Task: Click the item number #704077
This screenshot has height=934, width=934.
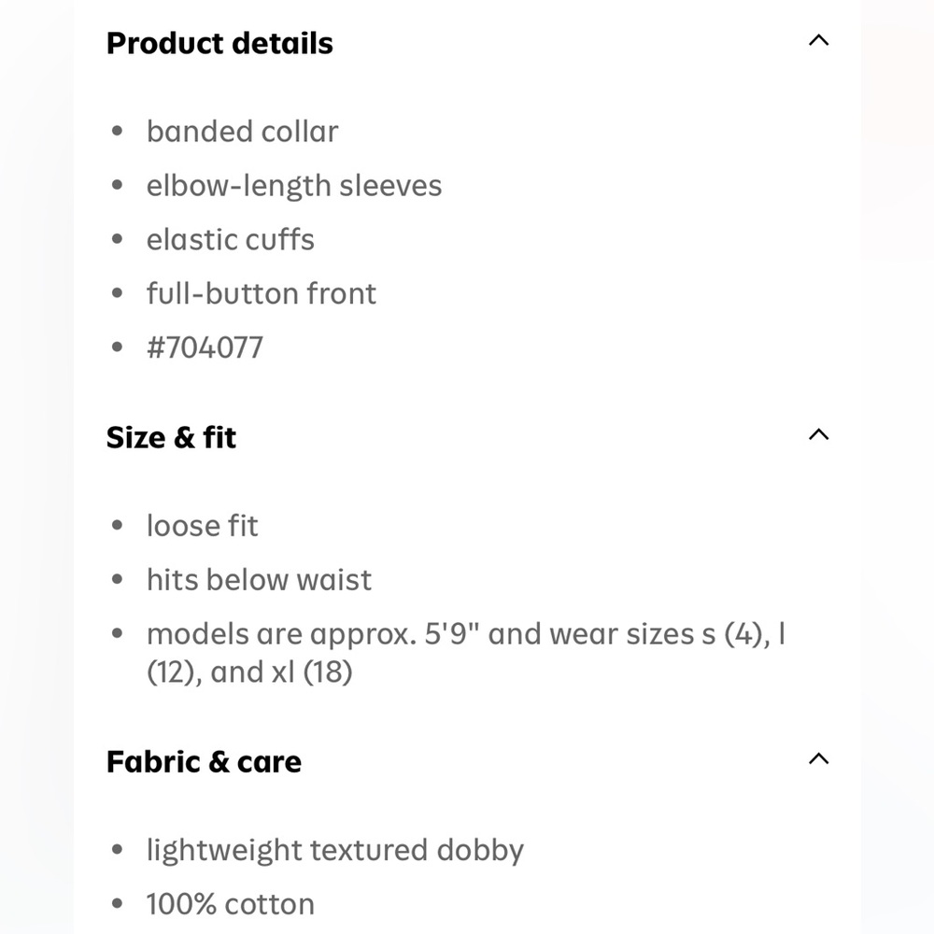Action: coord(205,347)
